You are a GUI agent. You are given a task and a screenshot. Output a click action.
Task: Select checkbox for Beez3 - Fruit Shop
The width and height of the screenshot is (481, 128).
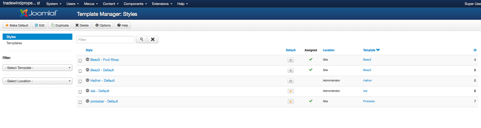[80, 61]
